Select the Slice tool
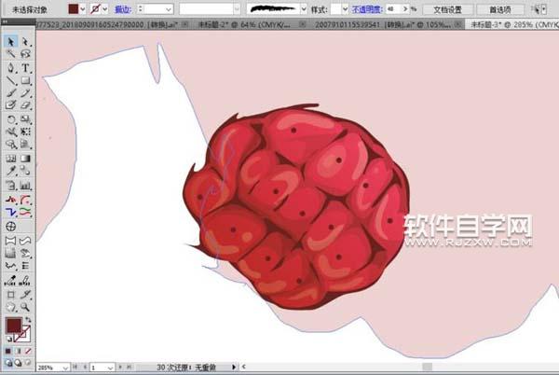The width and height of the screenshot is (559, 375). 25,295
